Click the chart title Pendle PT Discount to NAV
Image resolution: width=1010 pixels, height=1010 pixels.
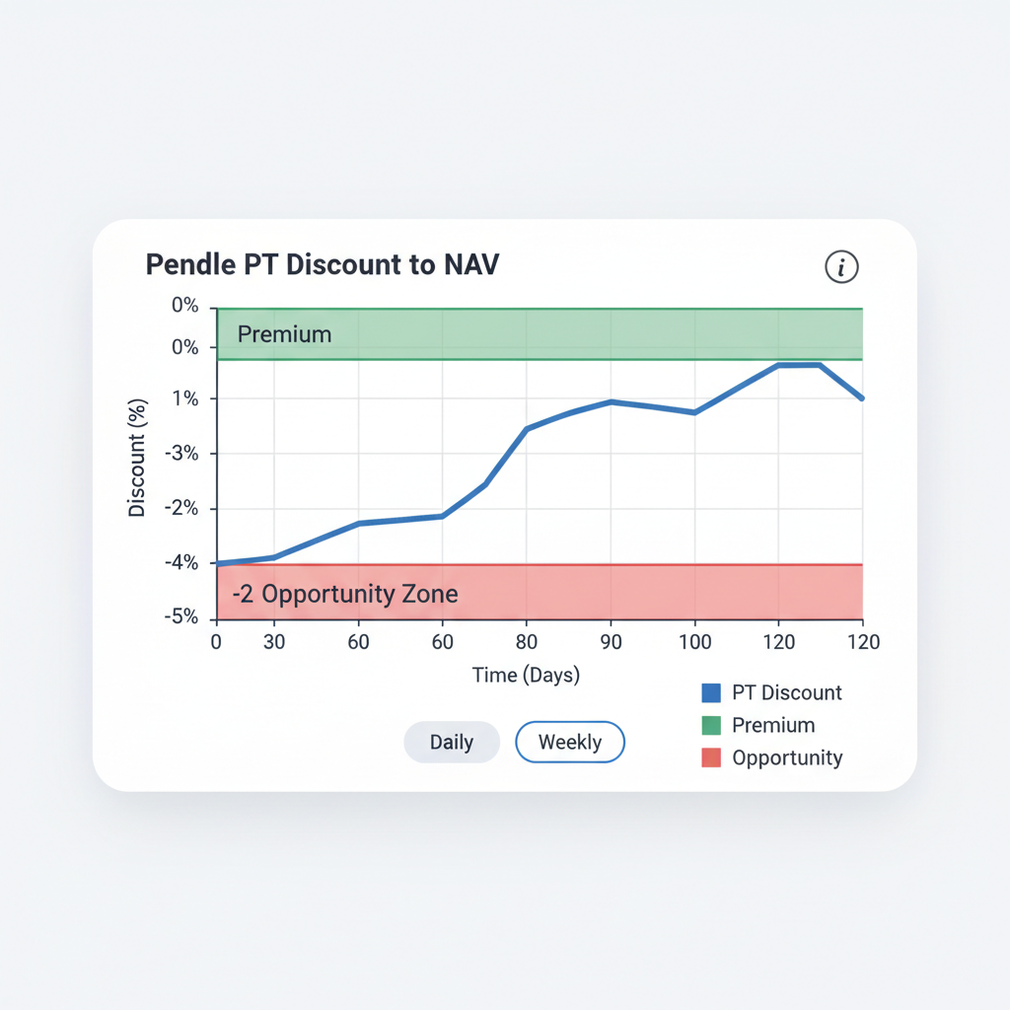click(322, 264)
